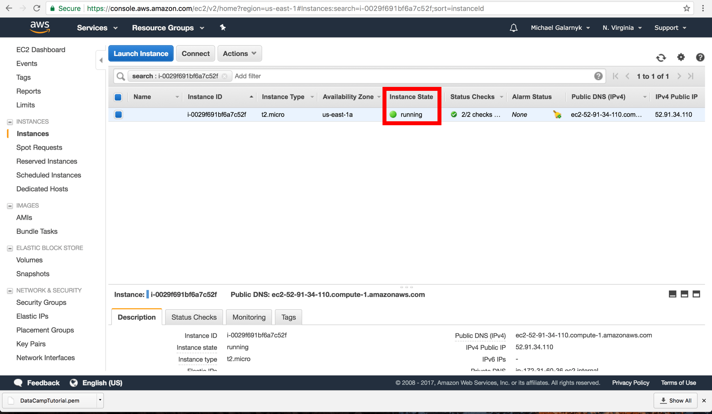Expand the Instance Type column filter
712x414 pixels.
[312, 96]
